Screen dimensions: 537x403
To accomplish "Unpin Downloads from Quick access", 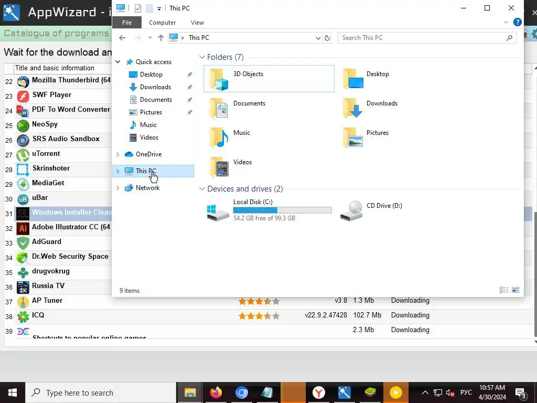I will point(189,87).
